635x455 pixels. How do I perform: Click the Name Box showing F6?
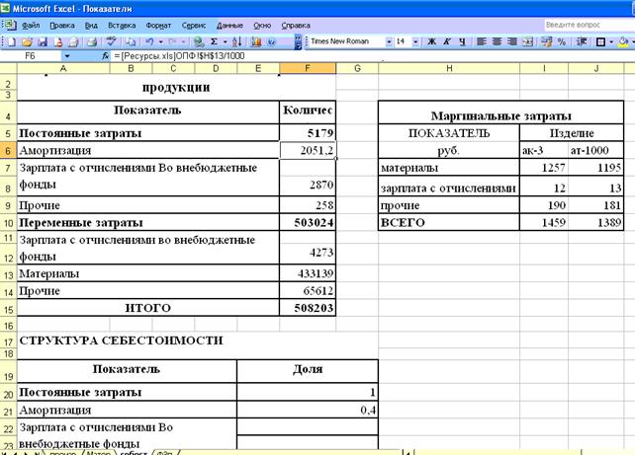[x=31, y=55]
